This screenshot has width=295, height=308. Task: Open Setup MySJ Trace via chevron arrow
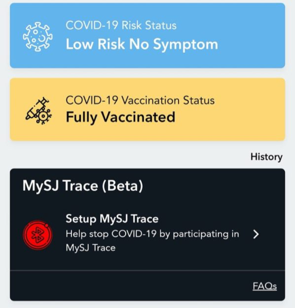256,234
